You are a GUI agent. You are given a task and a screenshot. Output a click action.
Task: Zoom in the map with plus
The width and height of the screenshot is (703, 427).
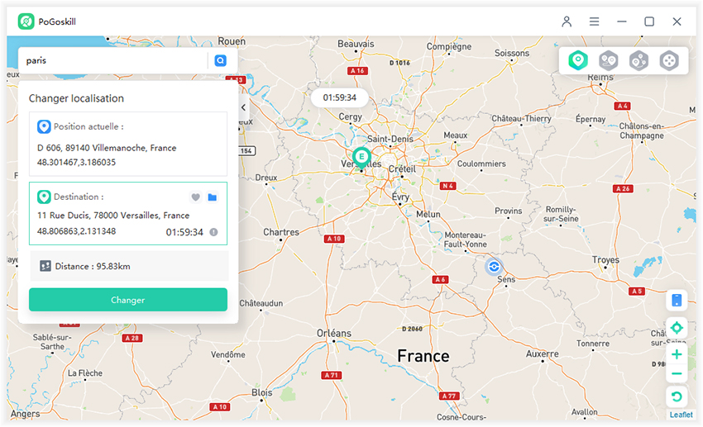tap(677, 354)
